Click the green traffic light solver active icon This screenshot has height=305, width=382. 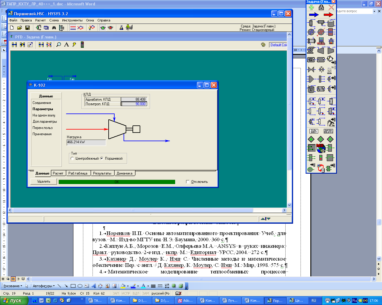pyautogui.click(x=103, y=28)
